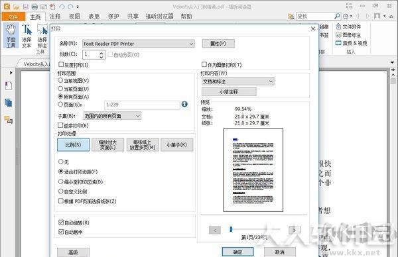Select Current View (当前视图) radio button
The image size is (398, 257).
[74, 80]
